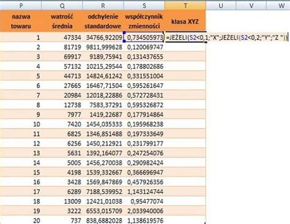Click the 'watrość średnia' header cell
The width and height of the screenshot is (290, 224).
click(x=62, y=21)
